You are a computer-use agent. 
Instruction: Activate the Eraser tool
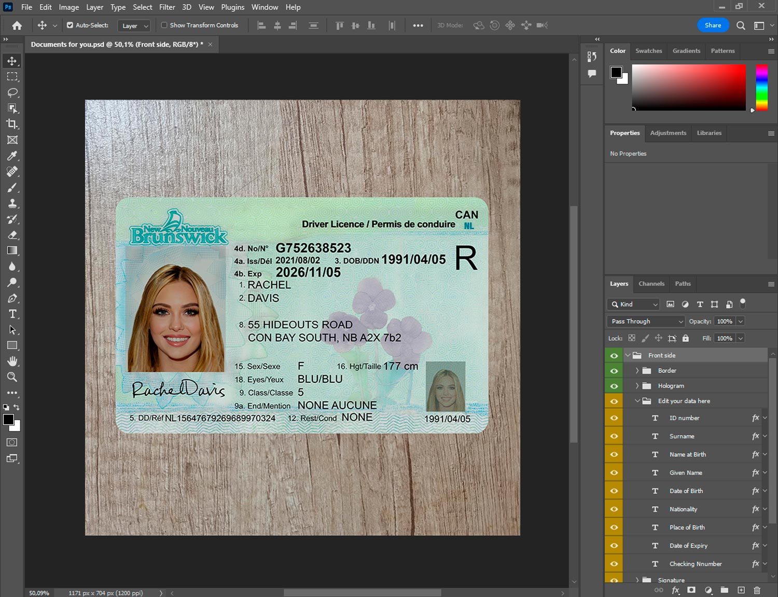tap(12, 235)
